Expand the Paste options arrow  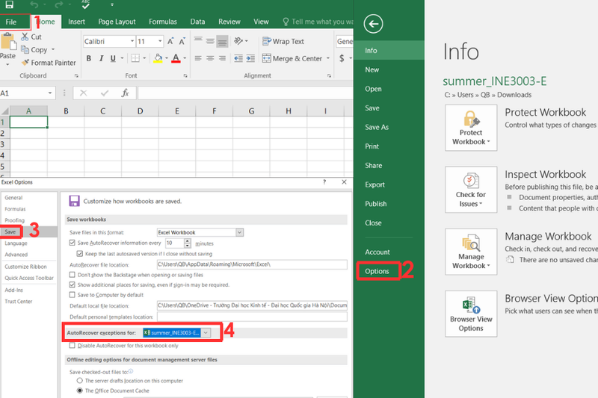point(7,65)
